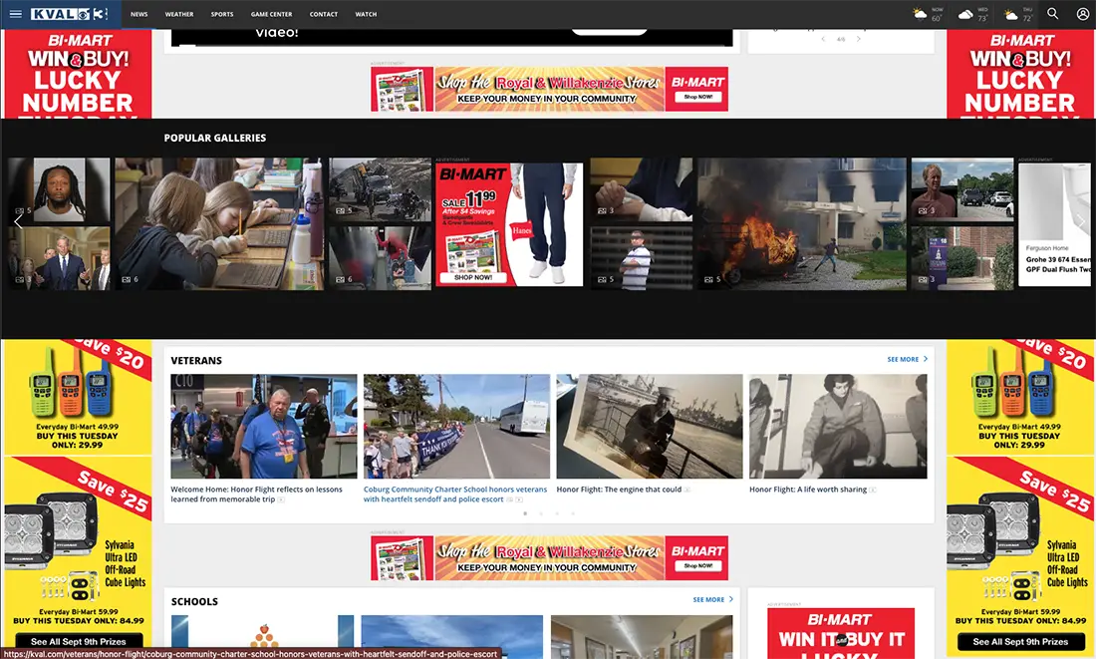This screenshot has width=1096, height=659.
Task: Click Bi-Mart Win It Buy It sidebar ad
Action: pos(841,633)
